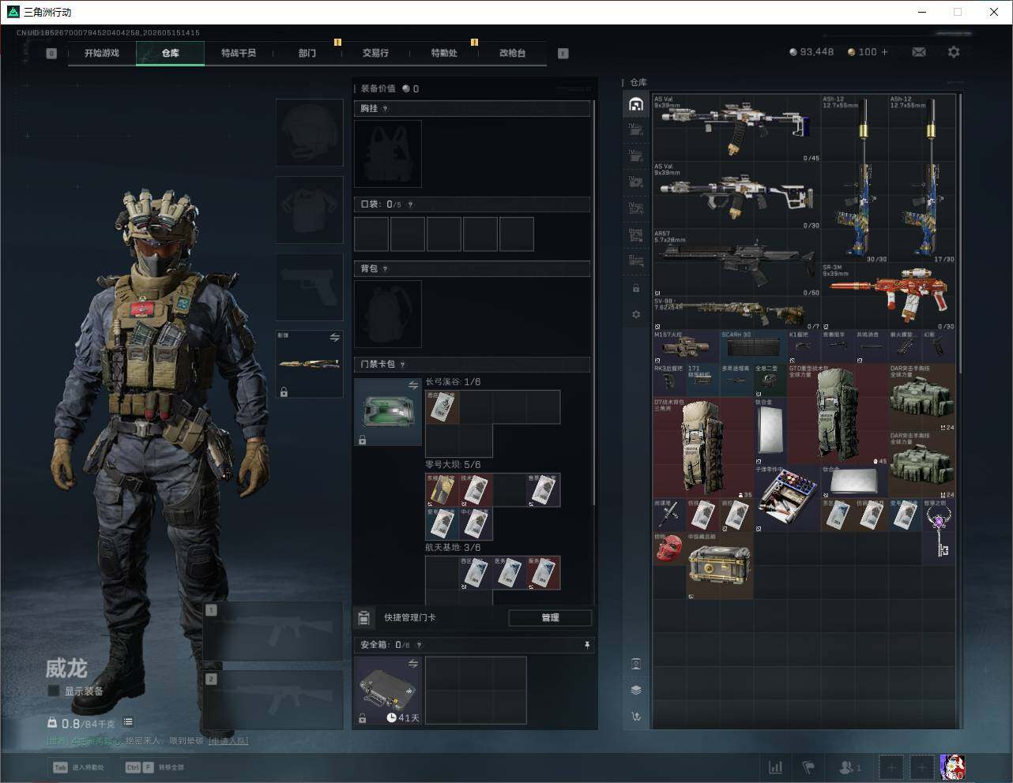Open the stats bar-chart icon in bottom bar
The image size is (1013, 783).
pyautogui.click(x=776, y=767)
